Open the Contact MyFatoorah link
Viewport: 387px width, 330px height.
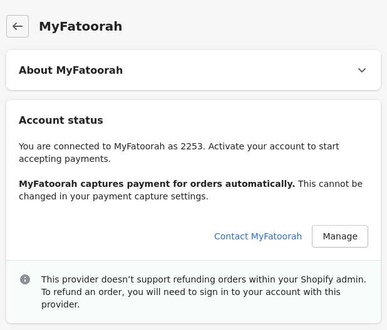(258, 236)
